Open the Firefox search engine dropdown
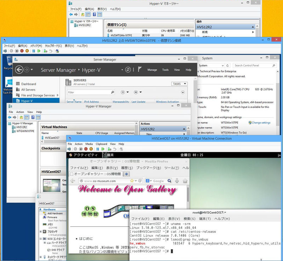This screenshot has height=261, width=283. 149,181
